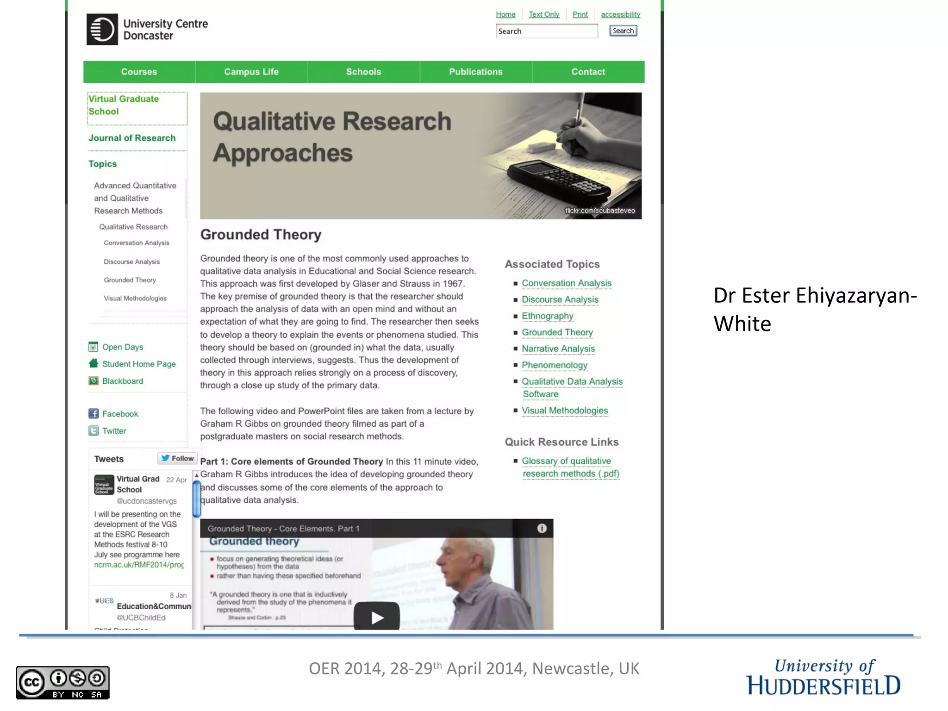Screen dimensions: 948x711
Task: Play the Grounded Theory video
Action: click(377, 617)
